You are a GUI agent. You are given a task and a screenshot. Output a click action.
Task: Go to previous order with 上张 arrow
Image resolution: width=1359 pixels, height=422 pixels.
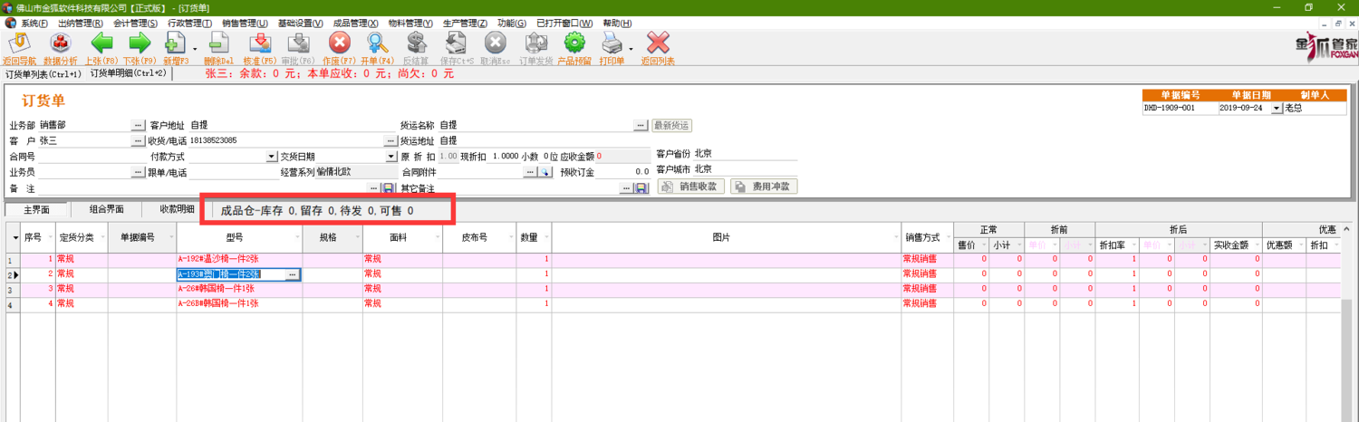pyautogui.click(x=101, y=43)
